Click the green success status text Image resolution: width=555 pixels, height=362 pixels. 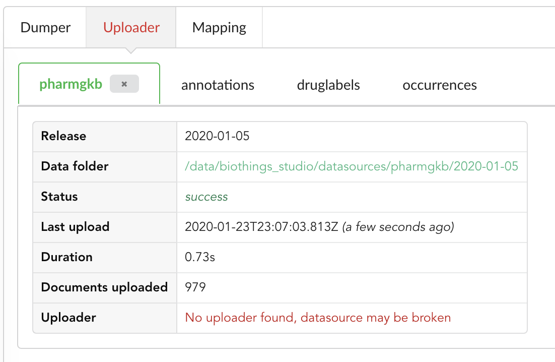click(x=206, y=197)
